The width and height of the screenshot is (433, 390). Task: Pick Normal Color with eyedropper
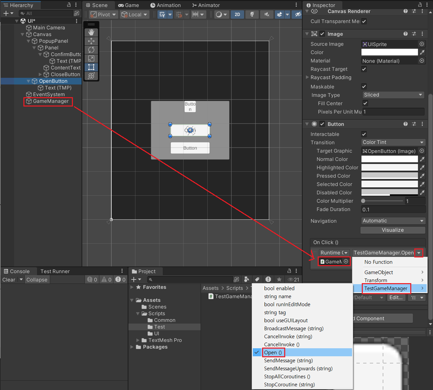[x=422, y=159]
